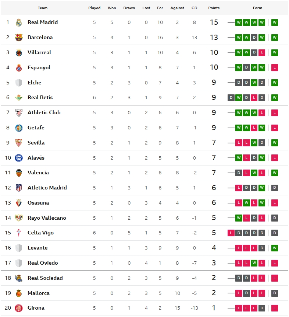This screenshot has width=289, height=317.
Task: Click the GD column header
Action: point(195,8)
